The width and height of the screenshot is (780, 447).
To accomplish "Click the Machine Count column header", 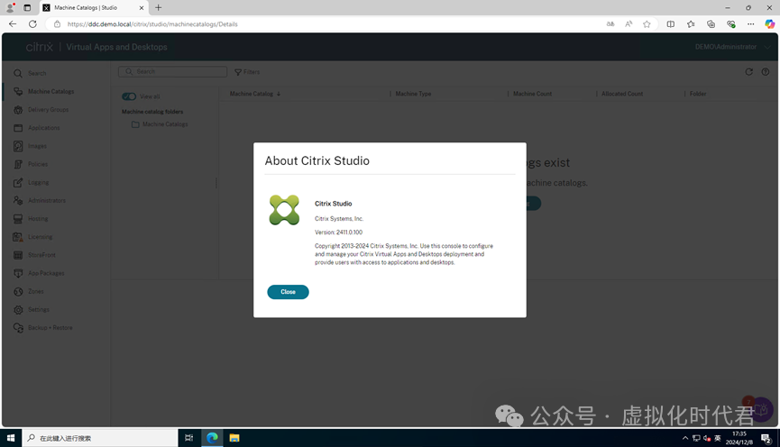I will 532,94.
